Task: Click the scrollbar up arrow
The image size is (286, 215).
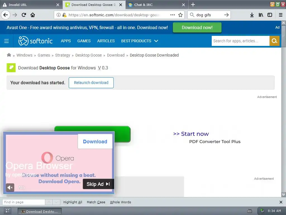Action: 283,23
